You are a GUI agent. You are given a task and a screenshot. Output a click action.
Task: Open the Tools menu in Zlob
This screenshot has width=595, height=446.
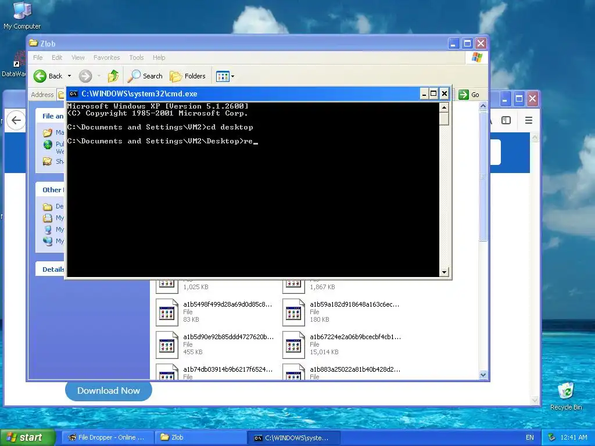coord(136,57)
